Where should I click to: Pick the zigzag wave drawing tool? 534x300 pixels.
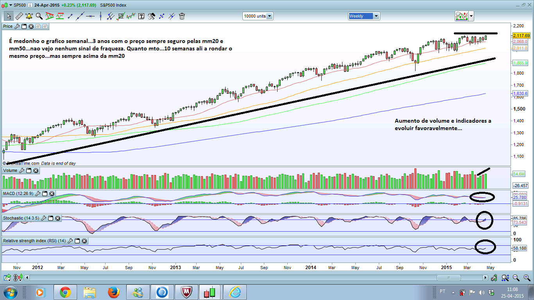click(x=131, y=16)
